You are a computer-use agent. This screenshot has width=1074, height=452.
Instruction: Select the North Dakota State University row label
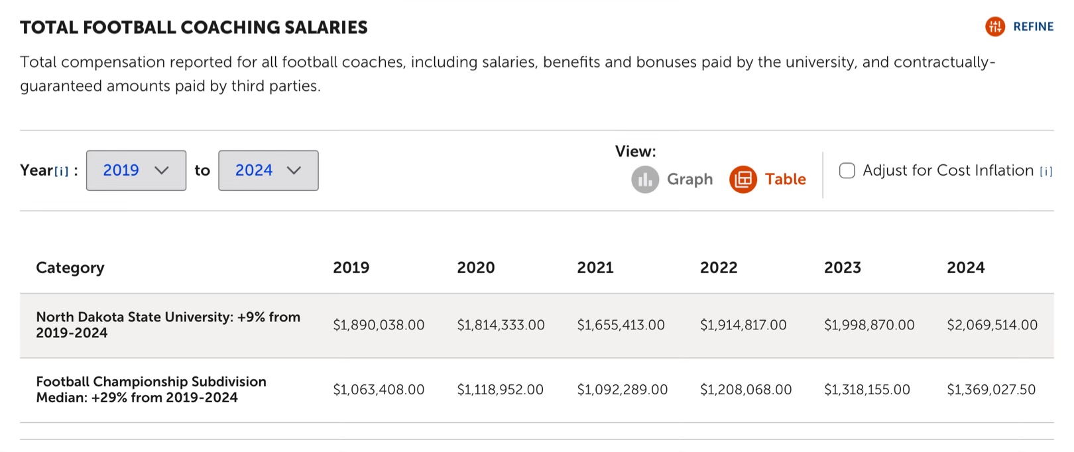pyautogui.click(x=168, y=325)
